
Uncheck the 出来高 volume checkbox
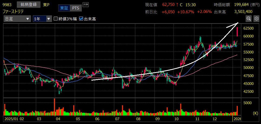(x=81, y=19)
